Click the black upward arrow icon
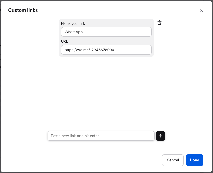 point(160,136)
